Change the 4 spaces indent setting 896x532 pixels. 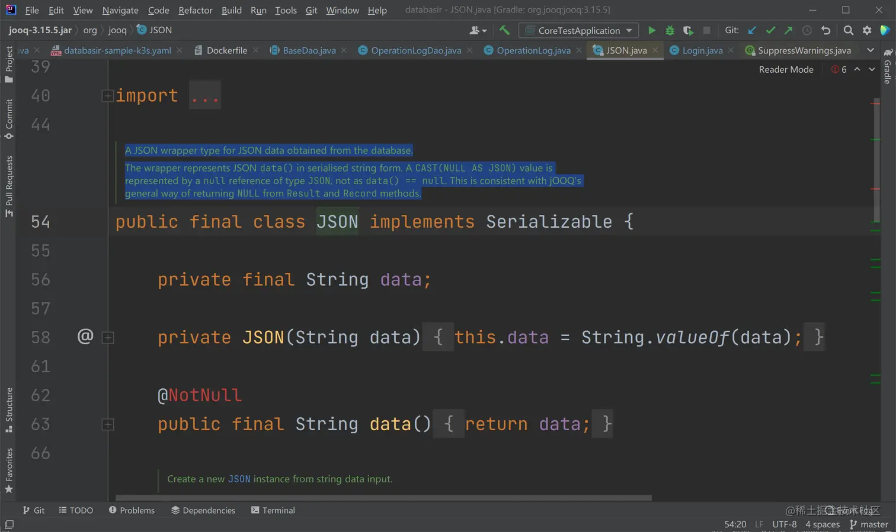(823, 524)
